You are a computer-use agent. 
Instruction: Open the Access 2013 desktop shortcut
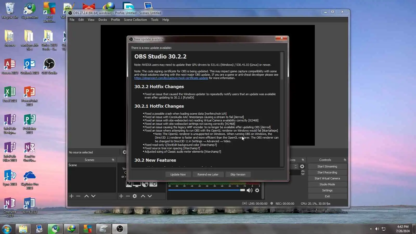10,66
